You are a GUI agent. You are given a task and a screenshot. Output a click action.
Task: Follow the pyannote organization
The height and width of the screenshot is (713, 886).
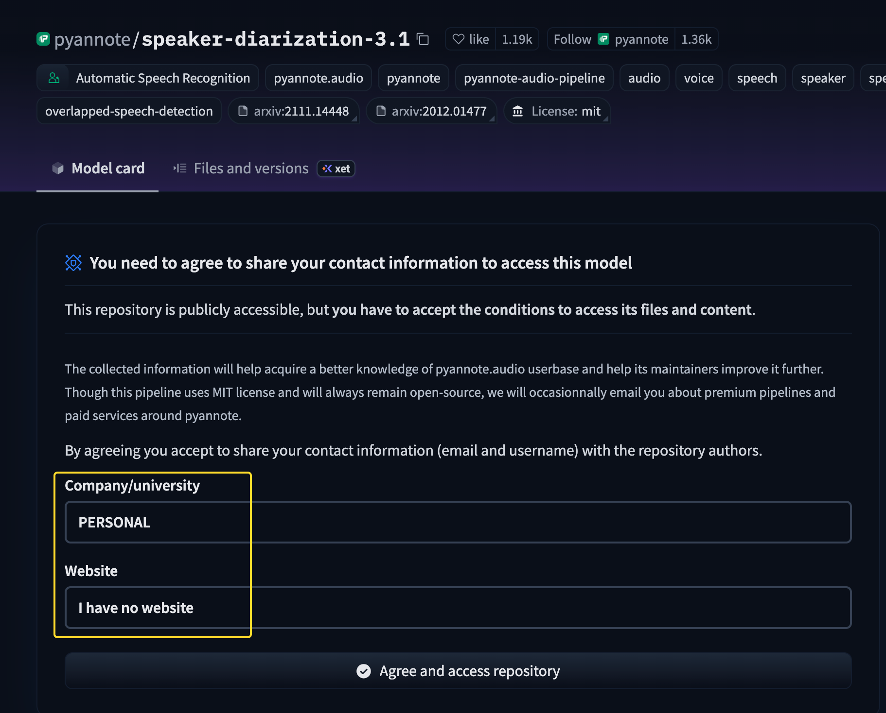click(x=611, y=39)
